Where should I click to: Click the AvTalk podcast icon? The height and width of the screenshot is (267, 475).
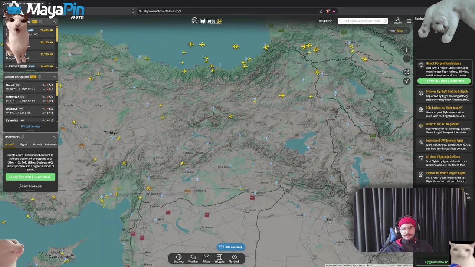[421, 126]
